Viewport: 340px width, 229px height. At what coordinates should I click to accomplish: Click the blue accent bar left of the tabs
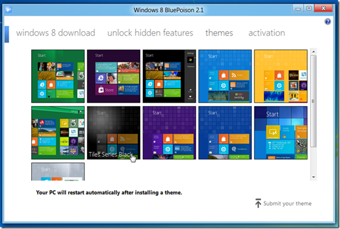(7, 34)
